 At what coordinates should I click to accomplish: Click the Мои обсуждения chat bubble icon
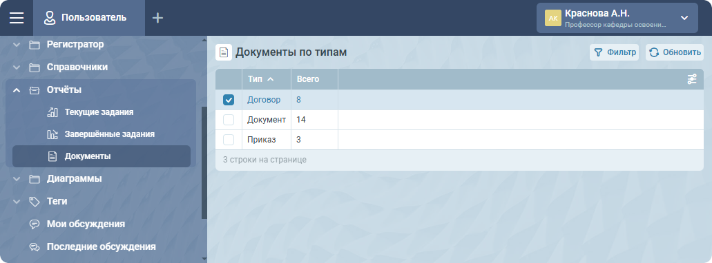(35, 224)
